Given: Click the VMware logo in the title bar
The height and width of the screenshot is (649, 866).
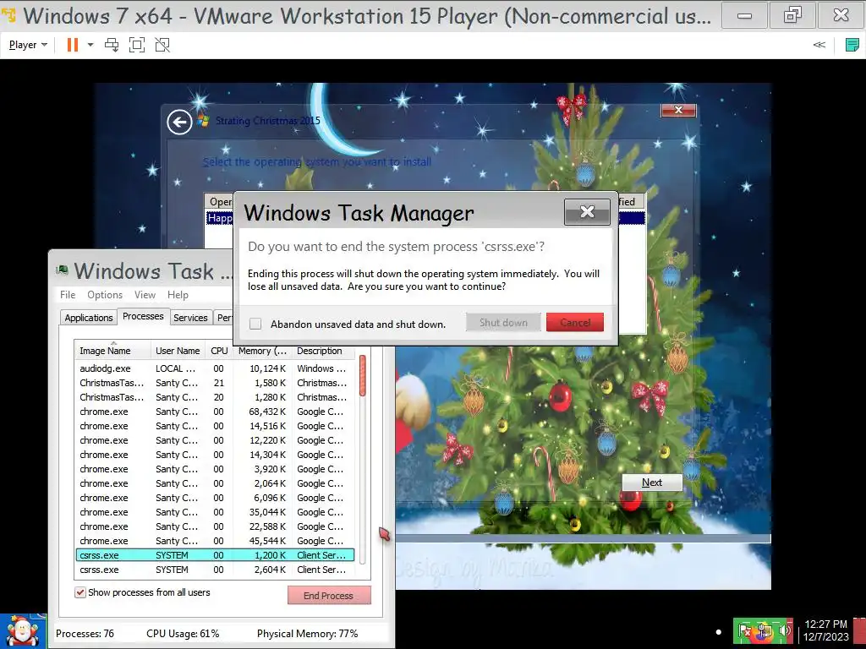Looking at the screenshot, I should point(8,15).
